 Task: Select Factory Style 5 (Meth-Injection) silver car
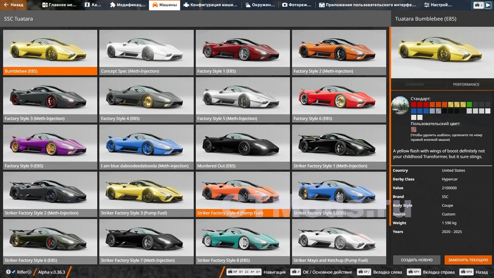(243, 100)
